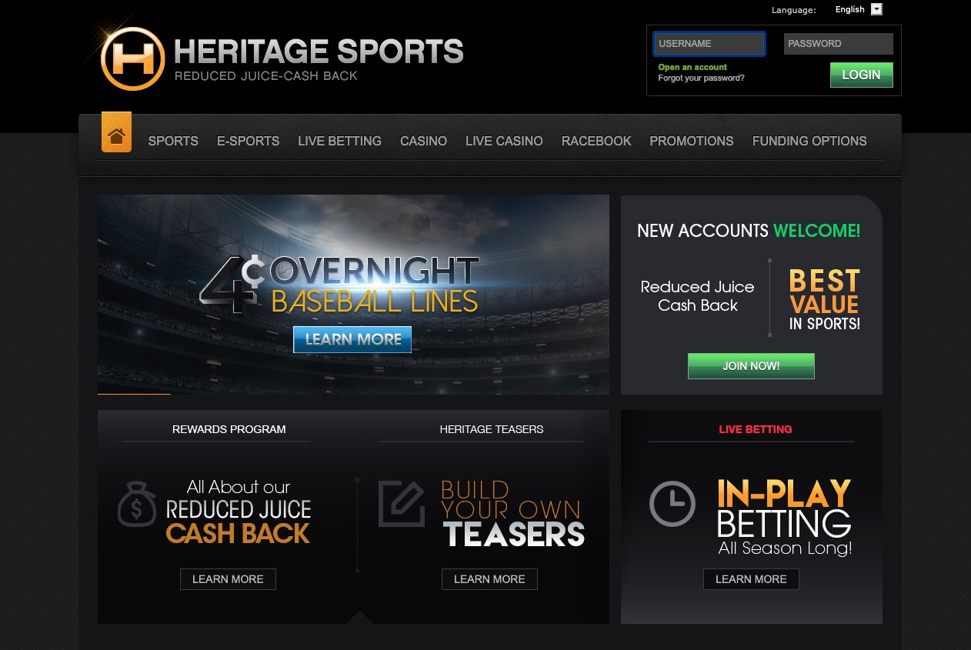Screen dimensions: 971x650
Task: Click the Heritage Sports H logo
Action: tap(133, 58)
